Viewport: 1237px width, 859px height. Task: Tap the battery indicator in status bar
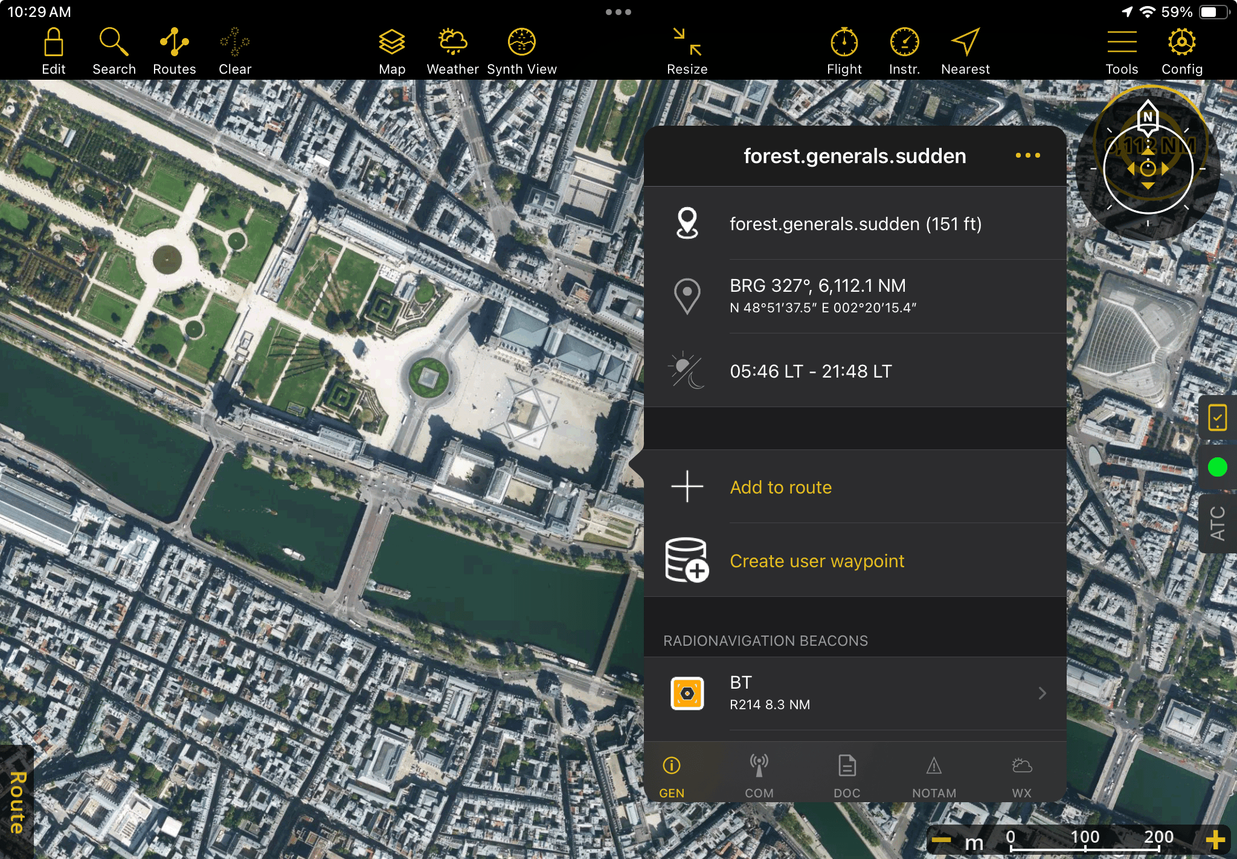tap(1214, 12)
